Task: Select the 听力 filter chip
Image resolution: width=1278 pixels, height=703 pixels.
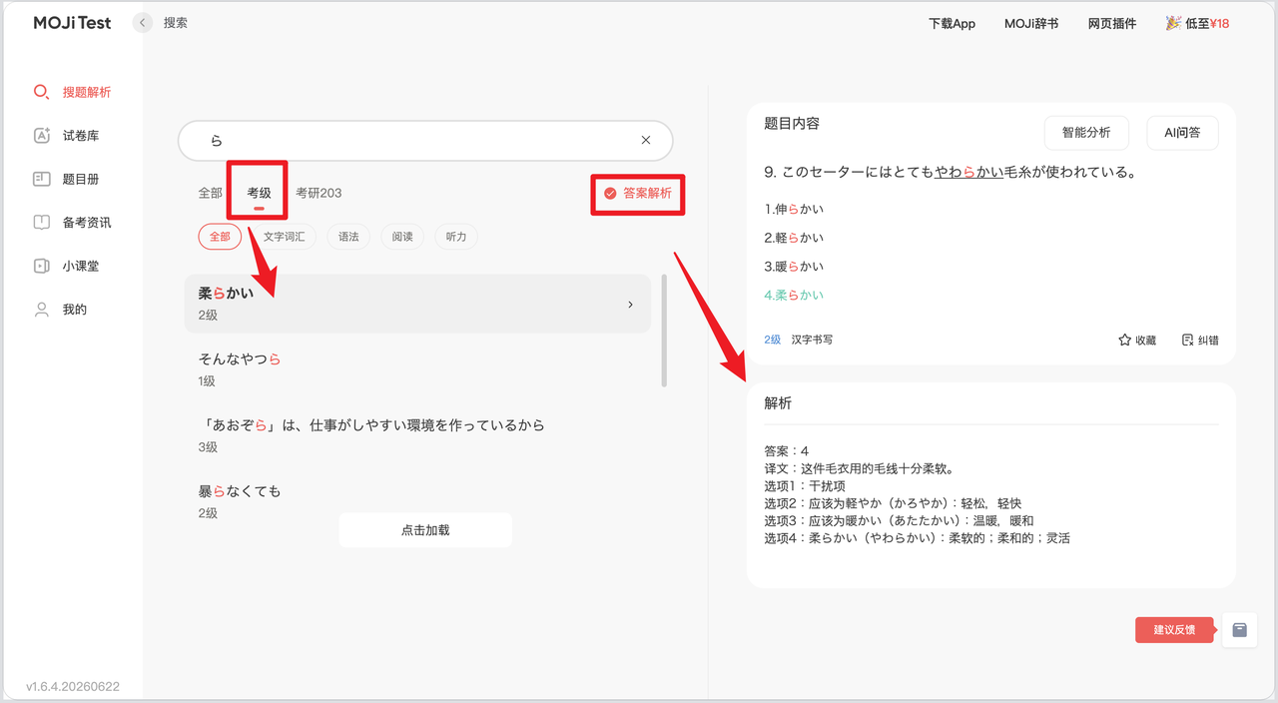Action: pyautogui.click(x=456, y=237)
